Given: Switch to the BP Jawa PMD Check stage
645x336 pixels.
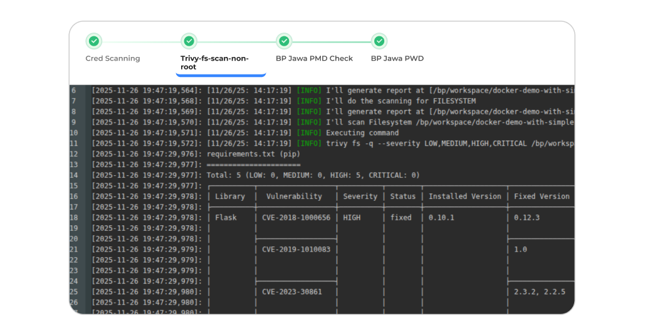Looking at the screenshot, I should (x=314, y=59).
